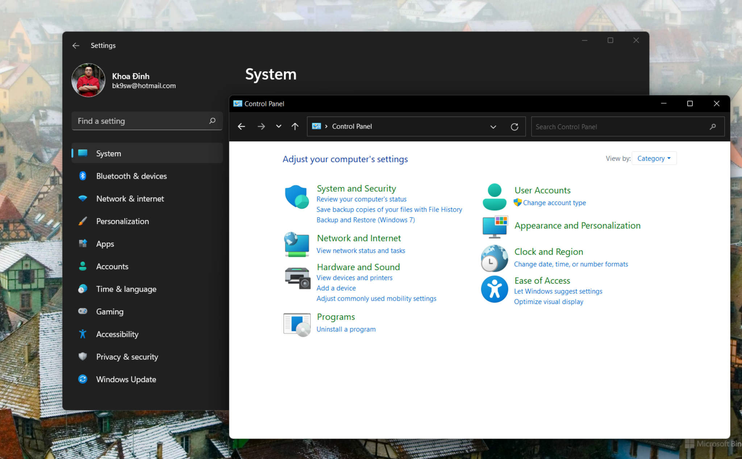742x459 pixels.
Task: Switch to the Gaming settings section
Action: (109, 311)
